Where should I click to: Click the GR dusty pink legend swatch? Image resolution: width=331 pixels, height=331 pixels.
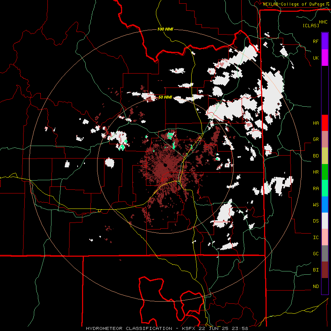pyautogui.click(x=325, y=139)
